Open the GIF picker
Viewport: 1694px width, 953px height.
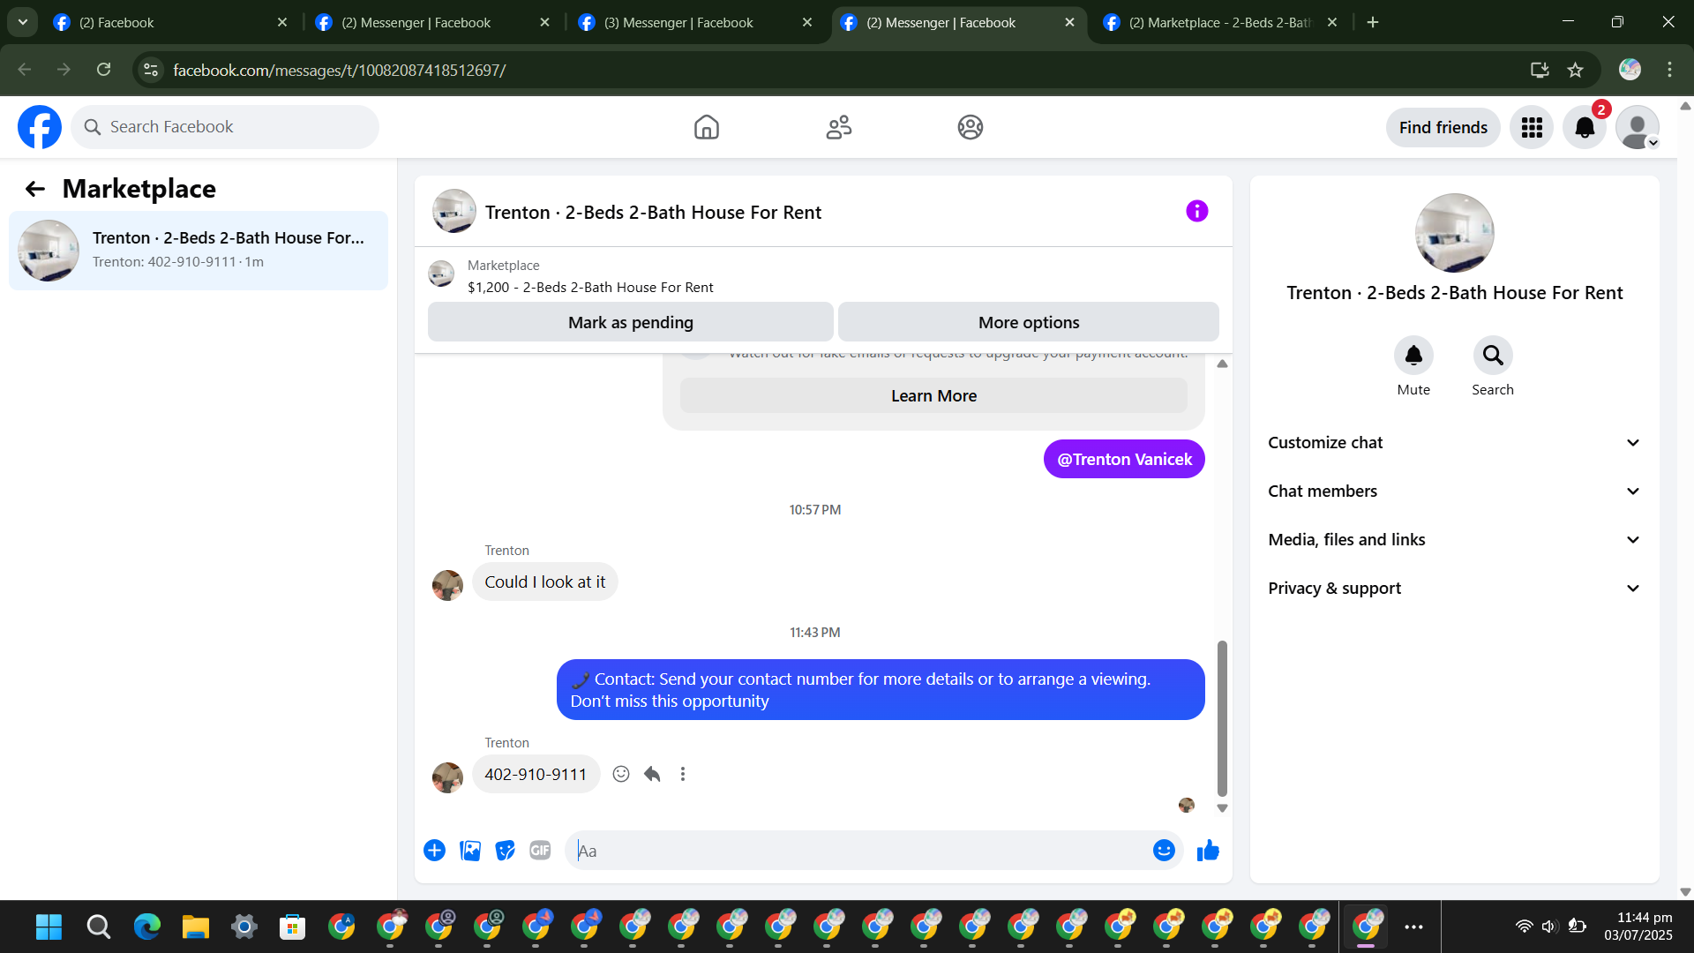[540, 851]
